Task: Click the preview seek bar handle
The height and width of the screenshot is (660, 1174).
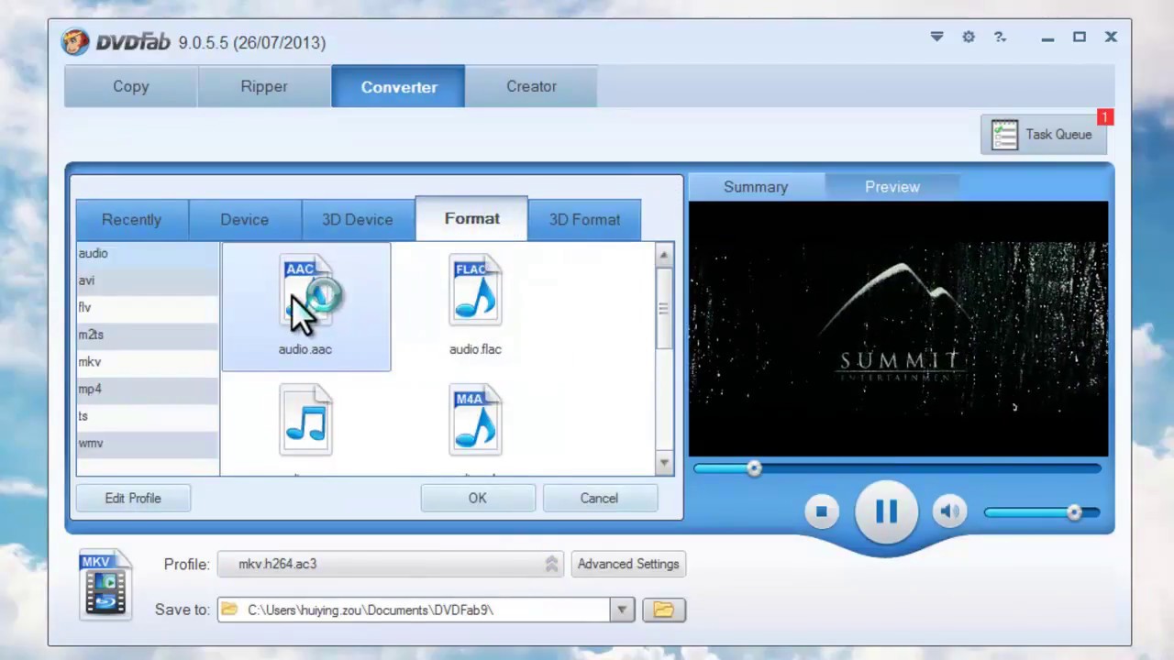Action: point(754,468)
